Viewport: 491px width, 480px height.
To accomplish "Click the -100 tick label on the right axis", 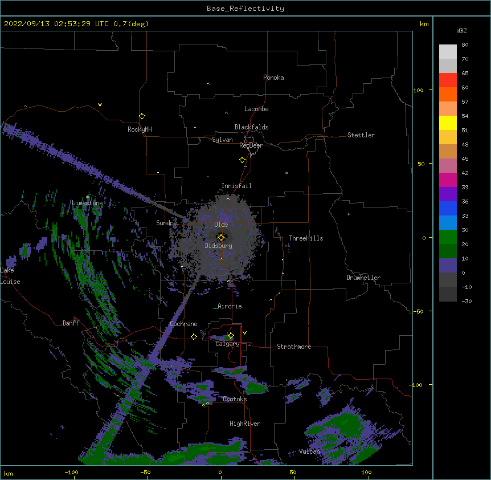I will pos(416,385).
